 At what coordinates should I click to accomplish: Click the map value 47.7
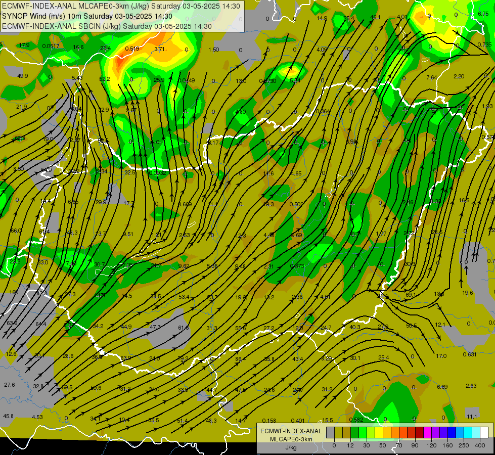[x=155, y=327]
